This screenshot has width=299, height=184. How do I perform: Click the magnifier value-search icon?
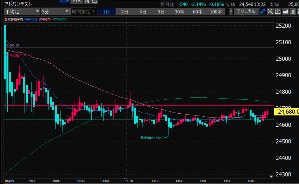pos(270,12)
